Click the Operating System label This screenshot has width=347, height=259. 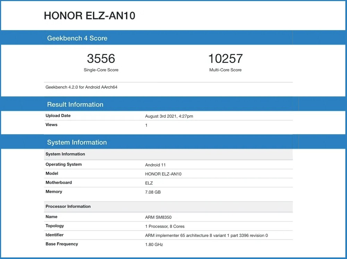point(64,164)
